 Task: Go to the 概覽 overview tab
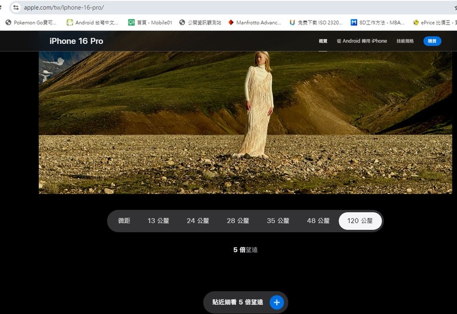coord(323,41)
